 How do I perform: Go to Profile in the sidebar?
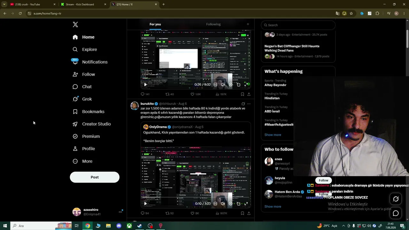click(x=84, y=149)
